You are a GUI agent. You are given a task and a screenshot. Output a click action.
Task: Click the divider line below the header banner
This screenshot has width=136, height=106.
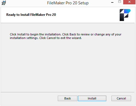point(68,23)
